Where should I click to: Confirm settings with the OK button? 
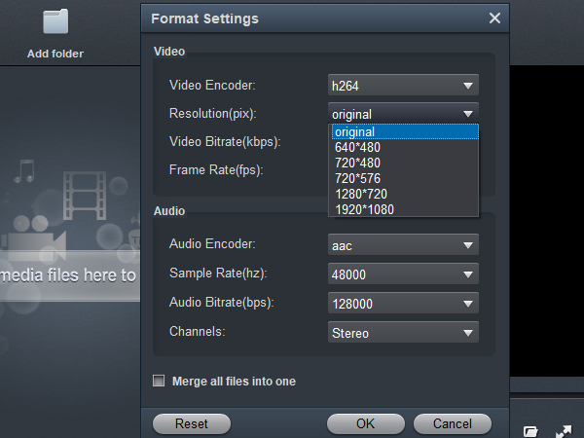click(366, 423)
